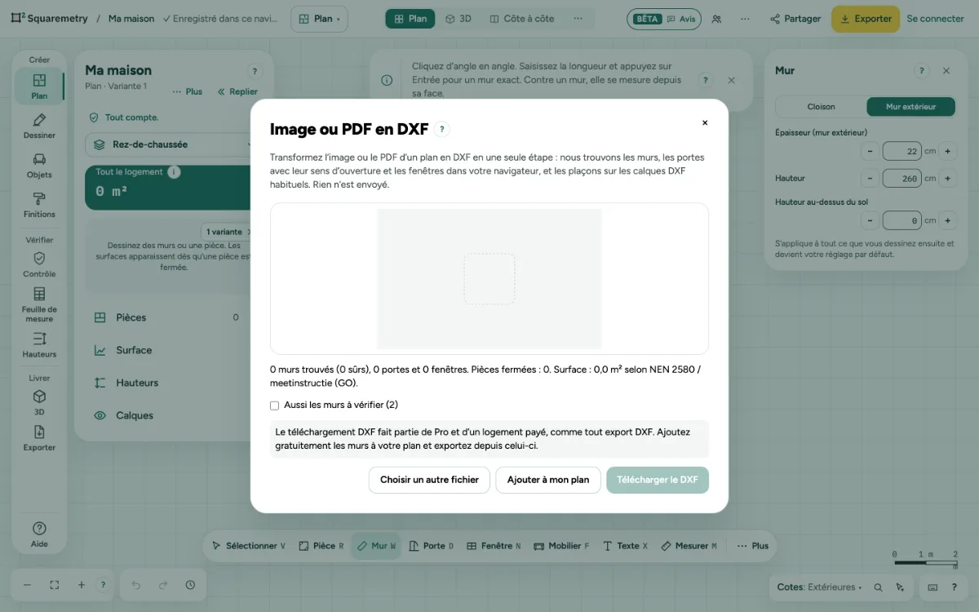Open the Hauteurs sidebar tool
979x612 pixels.
click(39, 344)
